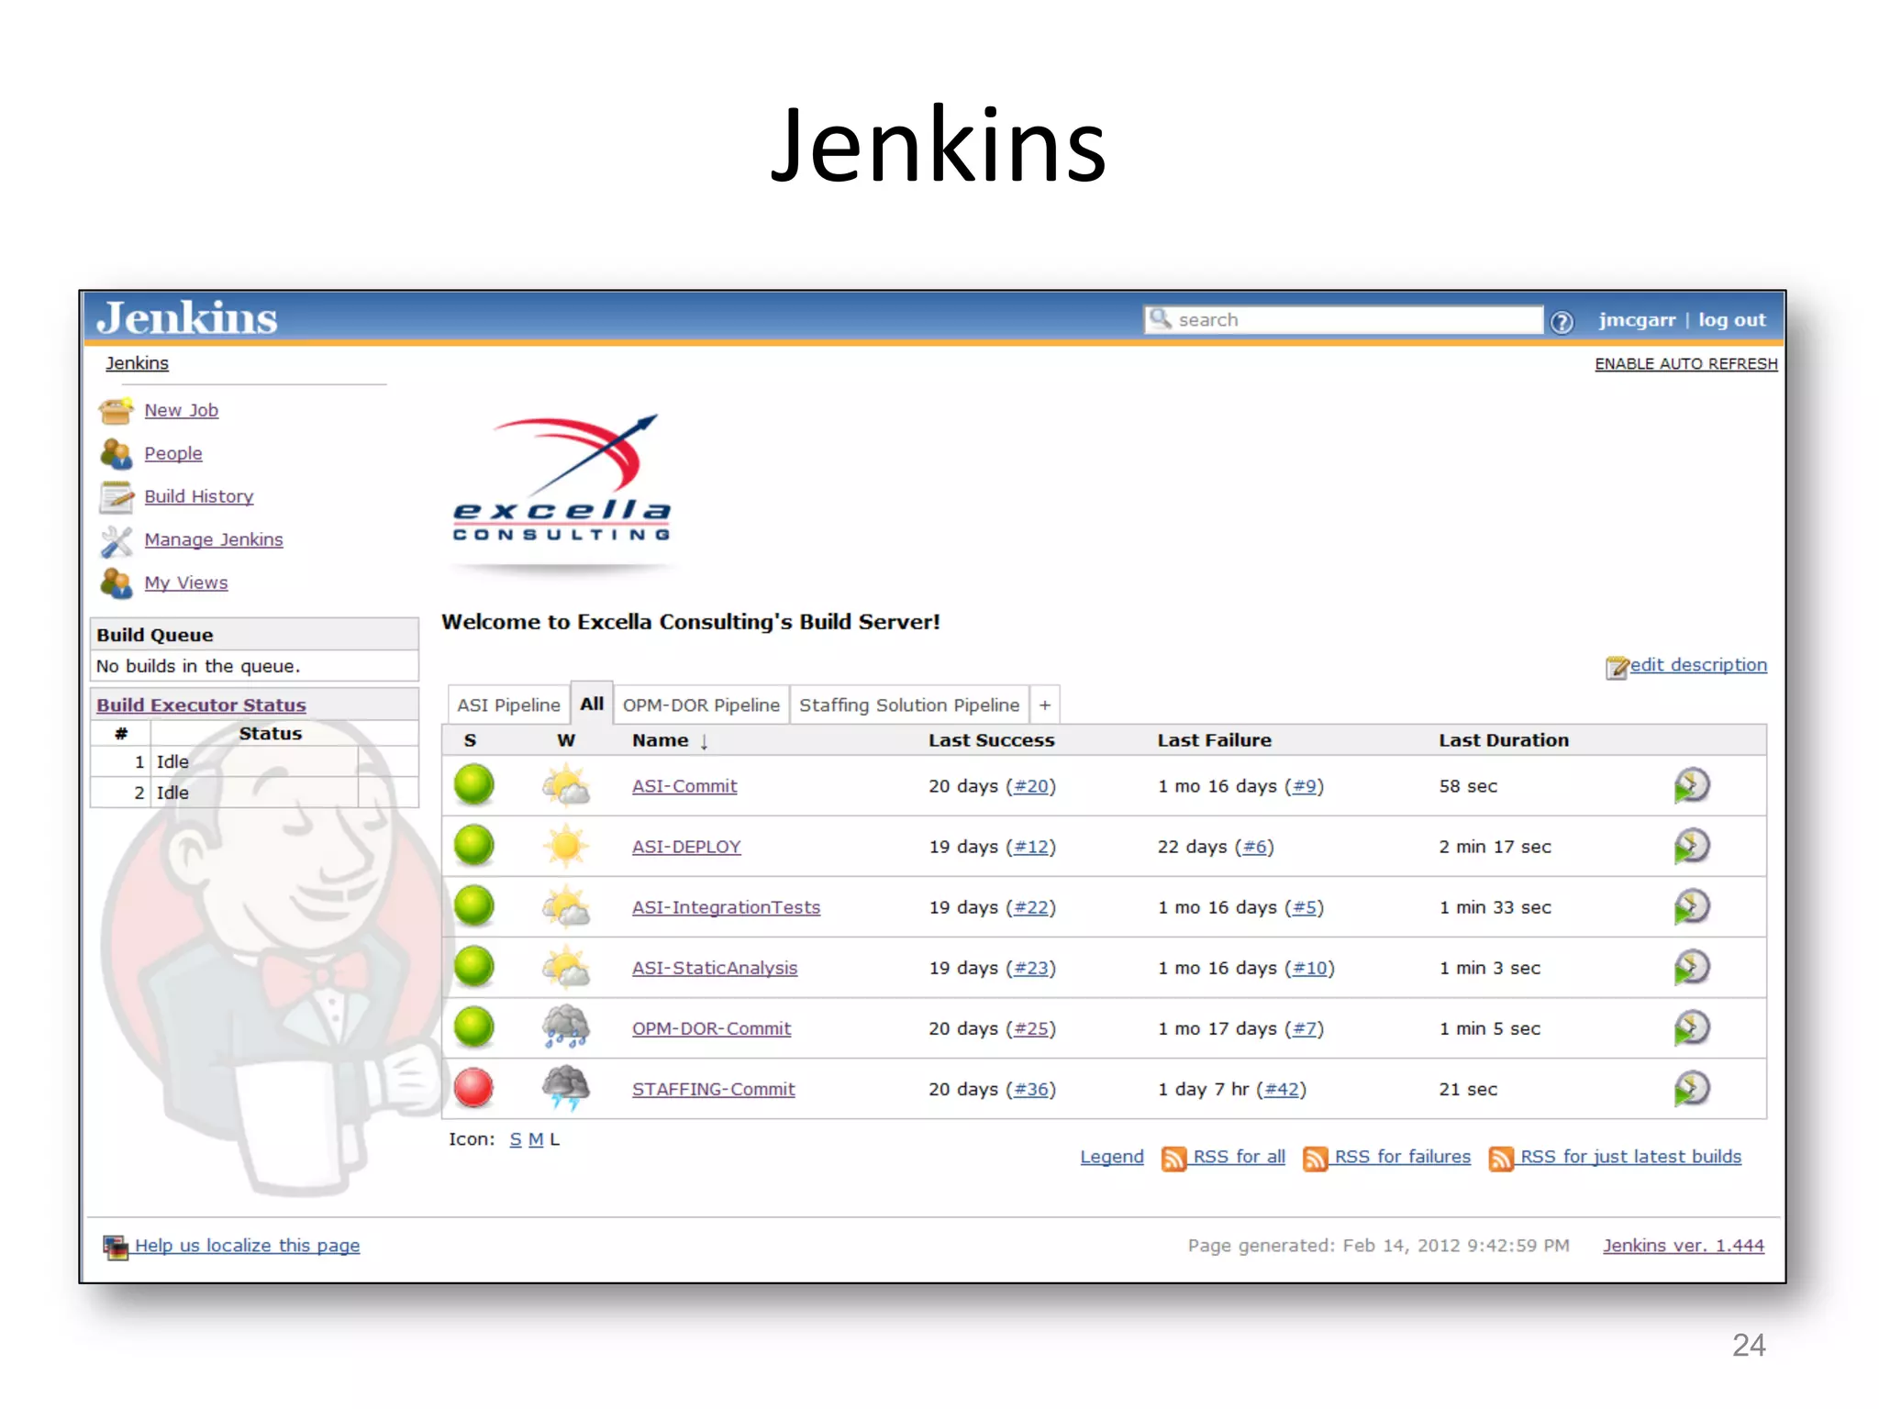
Task: Click the thunderstorm weather icon for STAFFING-Commit
Action: [566, 1088]
